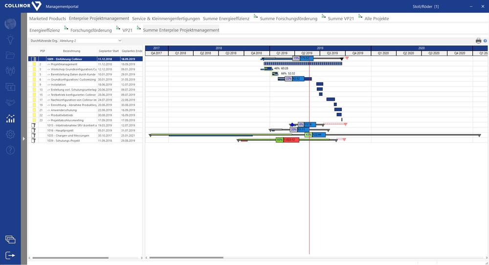This screenshot has height=265, width=489.
Task: Open the analytics chart icon in sidebar
Action: coord(10,118)
